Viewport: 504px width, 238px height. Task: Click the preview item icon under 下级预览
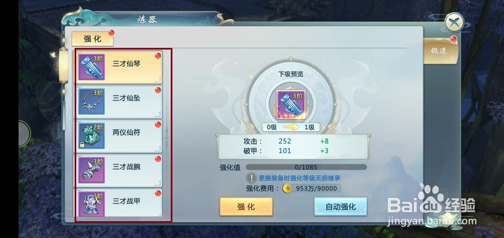point(291,105)
